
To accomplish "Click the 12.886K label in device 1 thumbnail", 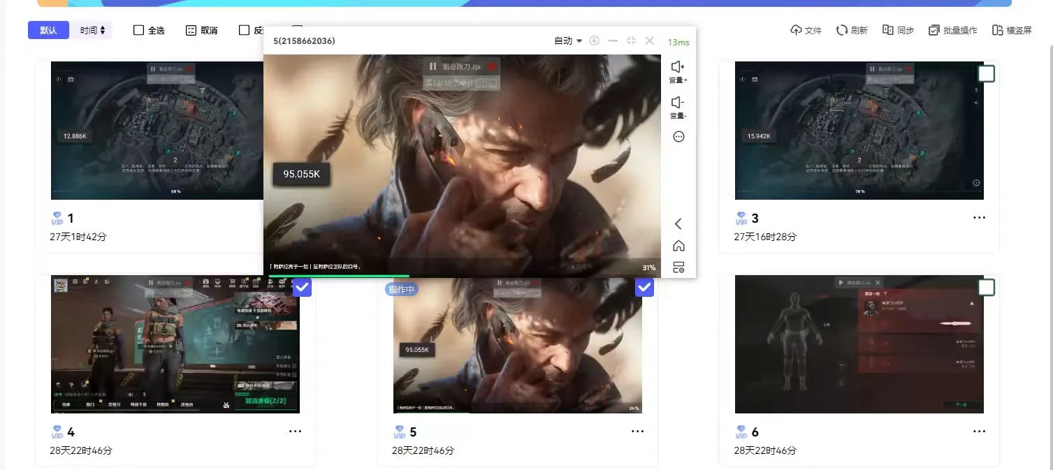I will click(x=75, y=136).
